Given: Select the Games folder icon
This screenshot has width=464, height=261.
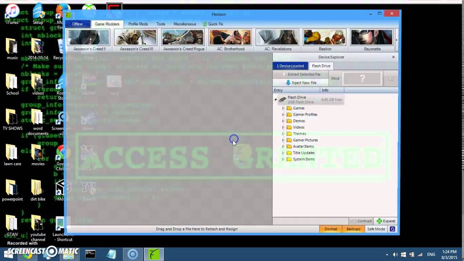Looking at the screenshot, I should tap(289, 108).
